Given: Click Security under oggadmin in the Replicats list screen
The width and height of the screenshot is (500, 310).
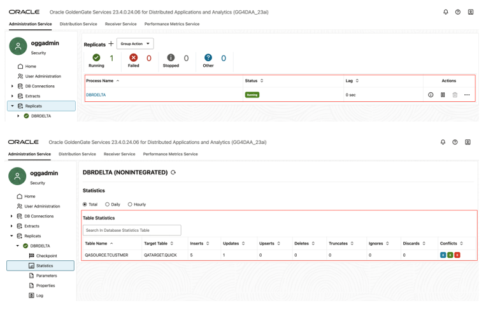Looking at the screenshot, I should tap(38, 53).
